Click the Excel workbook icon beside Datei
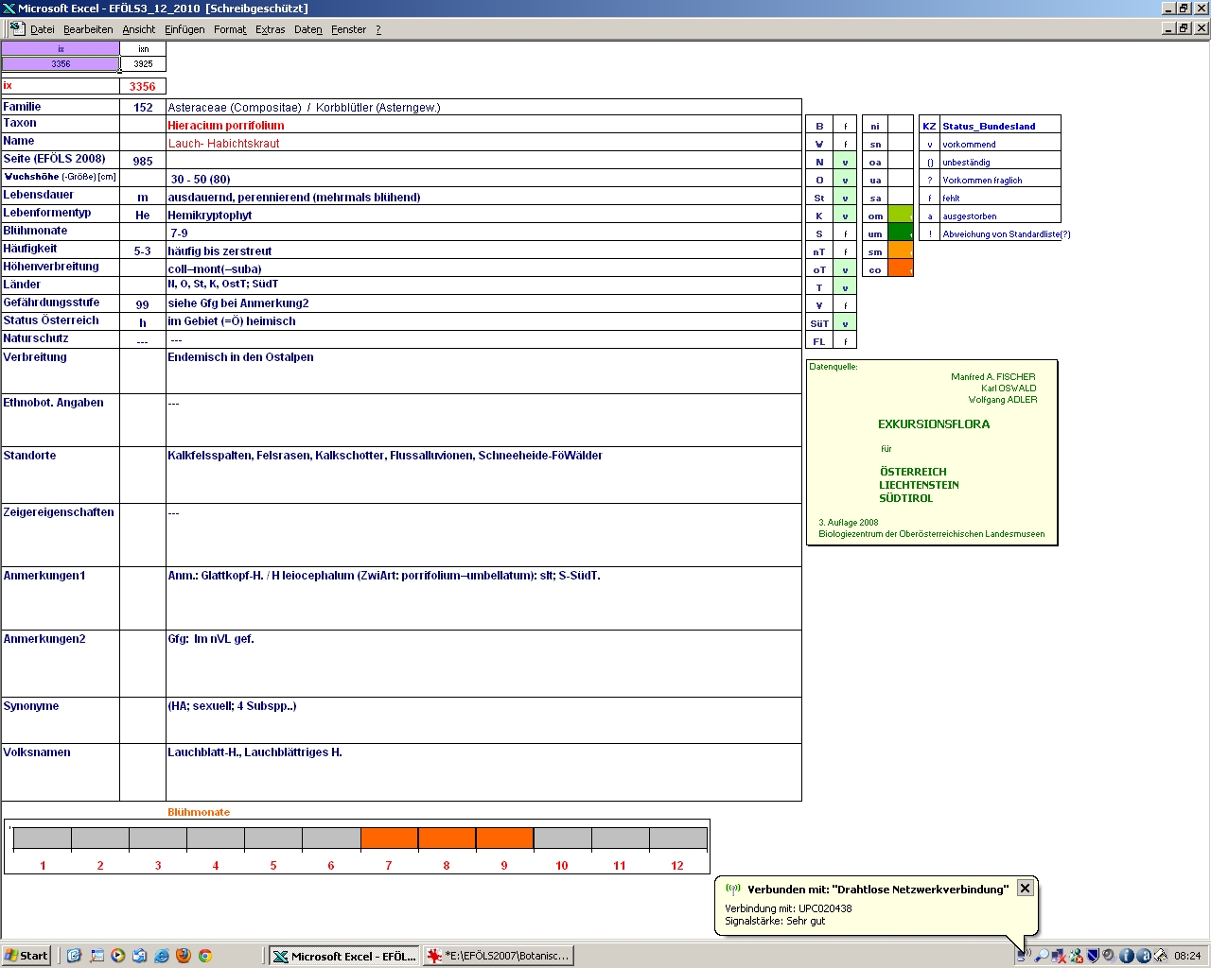 17,28
